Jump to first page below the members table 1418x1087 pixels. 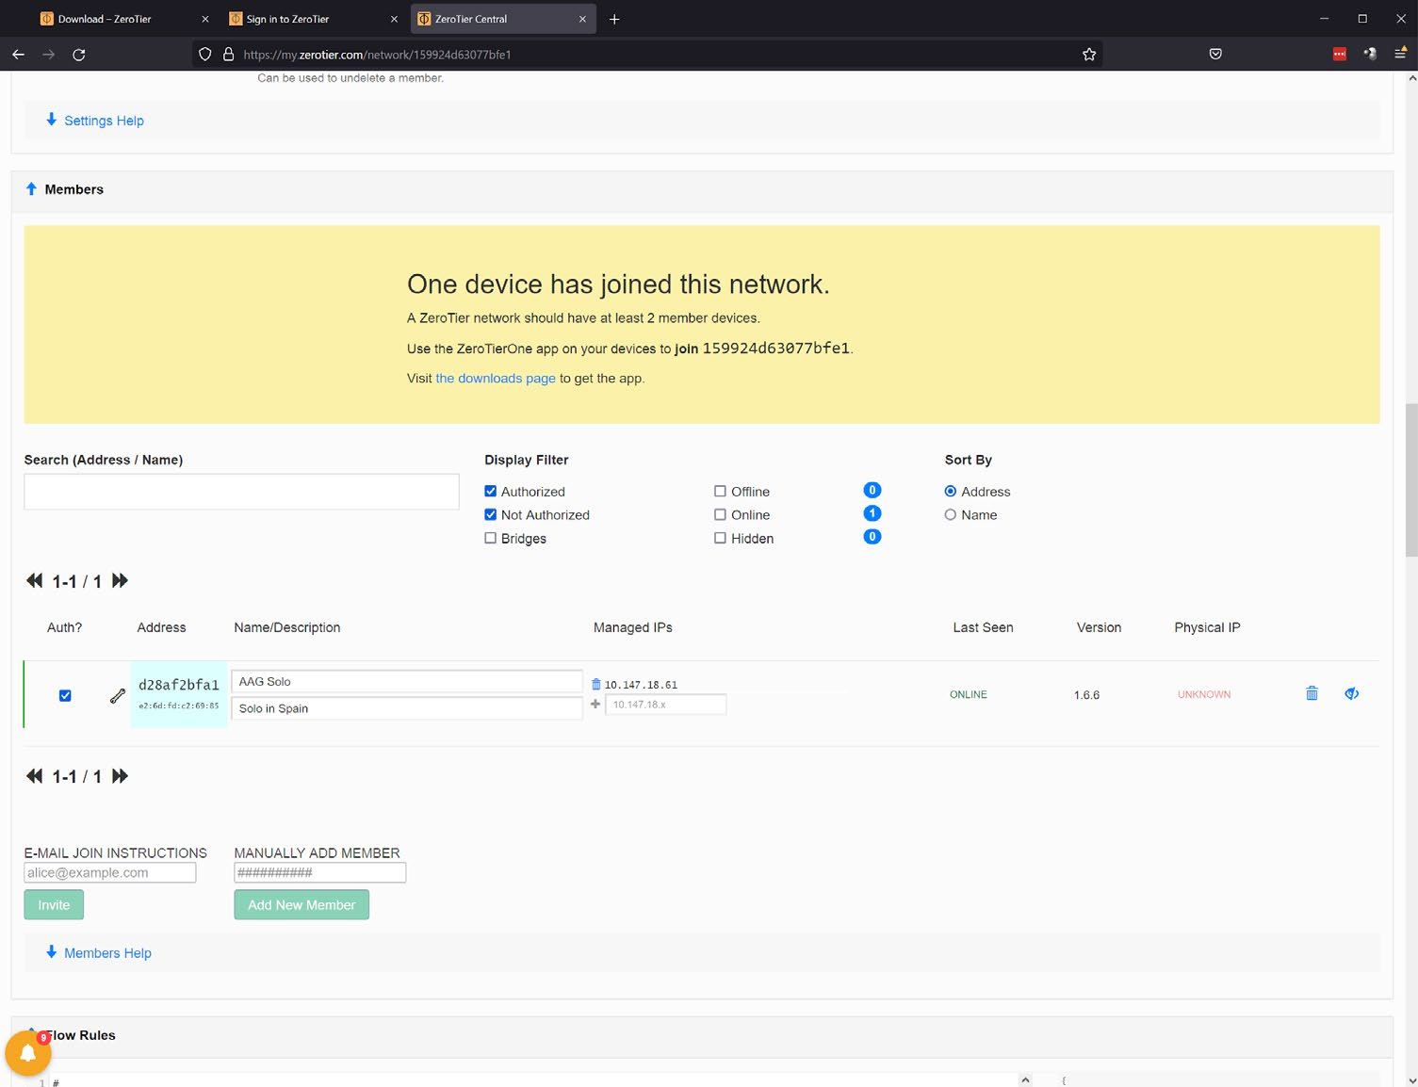(35, 776)
